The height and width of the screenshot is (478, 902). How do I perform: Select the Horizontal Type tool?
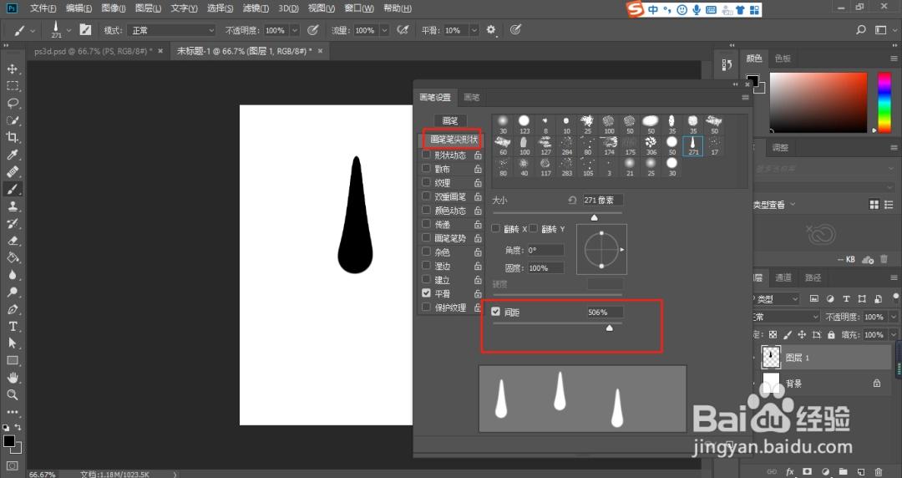[x=12, y=326]
